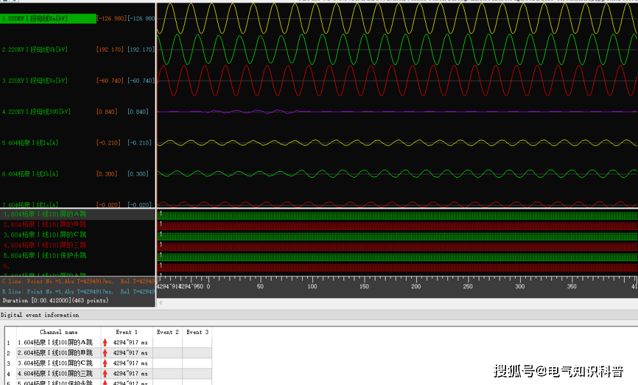Click blue cursor value [192.170] for Ub

click(x=141, y=50)
